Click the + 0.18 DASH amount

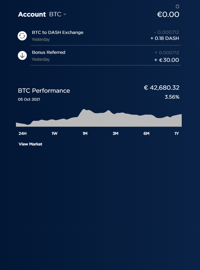tap(165, 38)
